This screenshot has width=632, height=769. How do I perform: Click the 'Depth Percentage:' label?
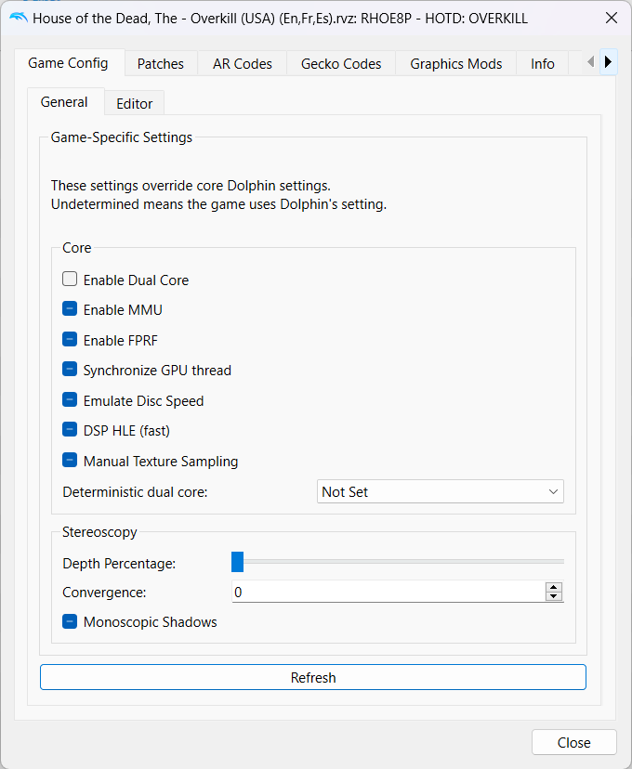click(119, 564)
